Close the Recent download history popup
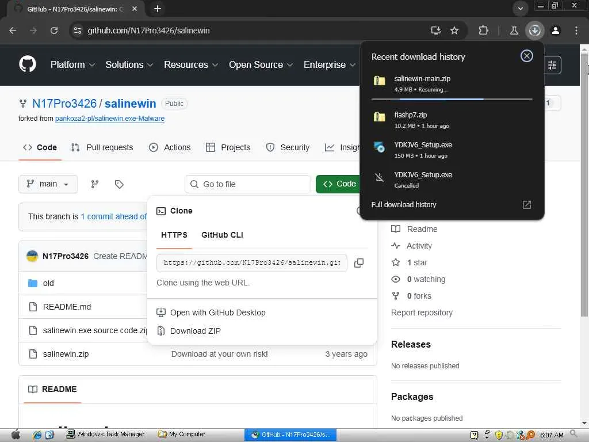Viewport: 589px width, 442px height. (527, 56)
